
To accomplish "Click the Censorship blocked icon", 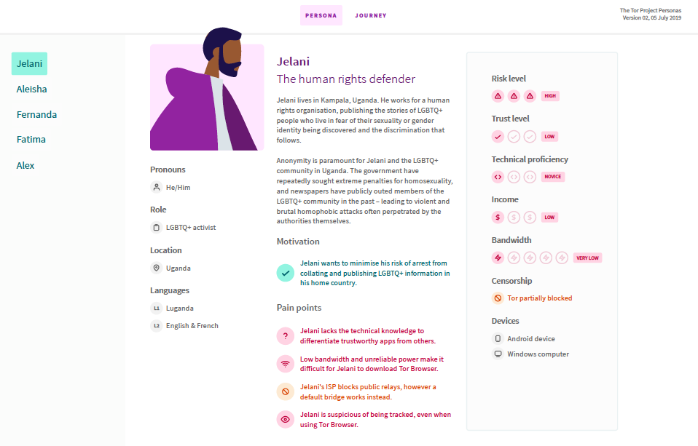I will [498, 298].
